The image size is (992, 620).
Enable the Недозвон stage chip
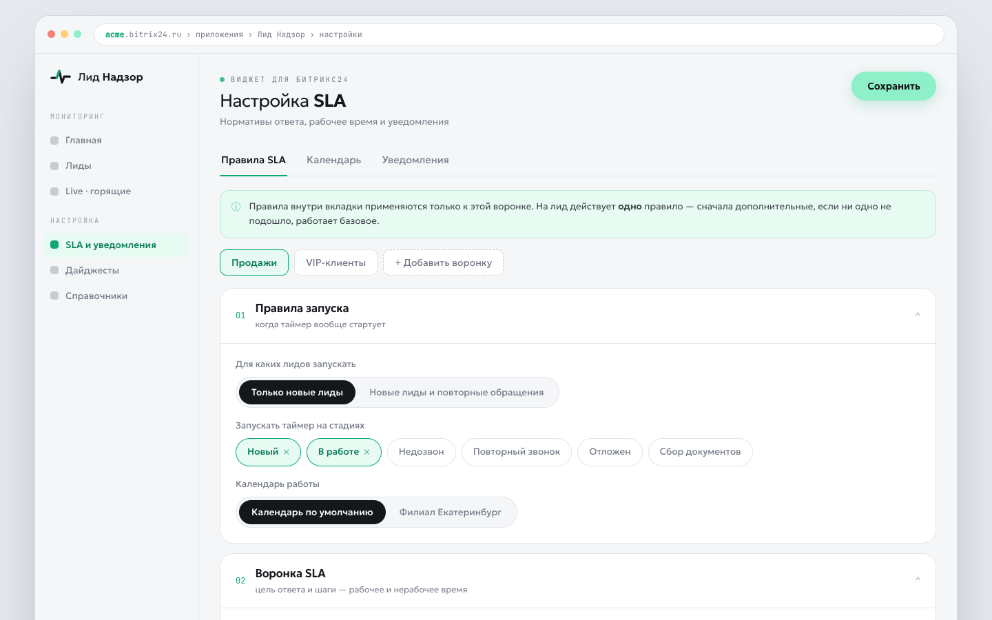(422, 452)
